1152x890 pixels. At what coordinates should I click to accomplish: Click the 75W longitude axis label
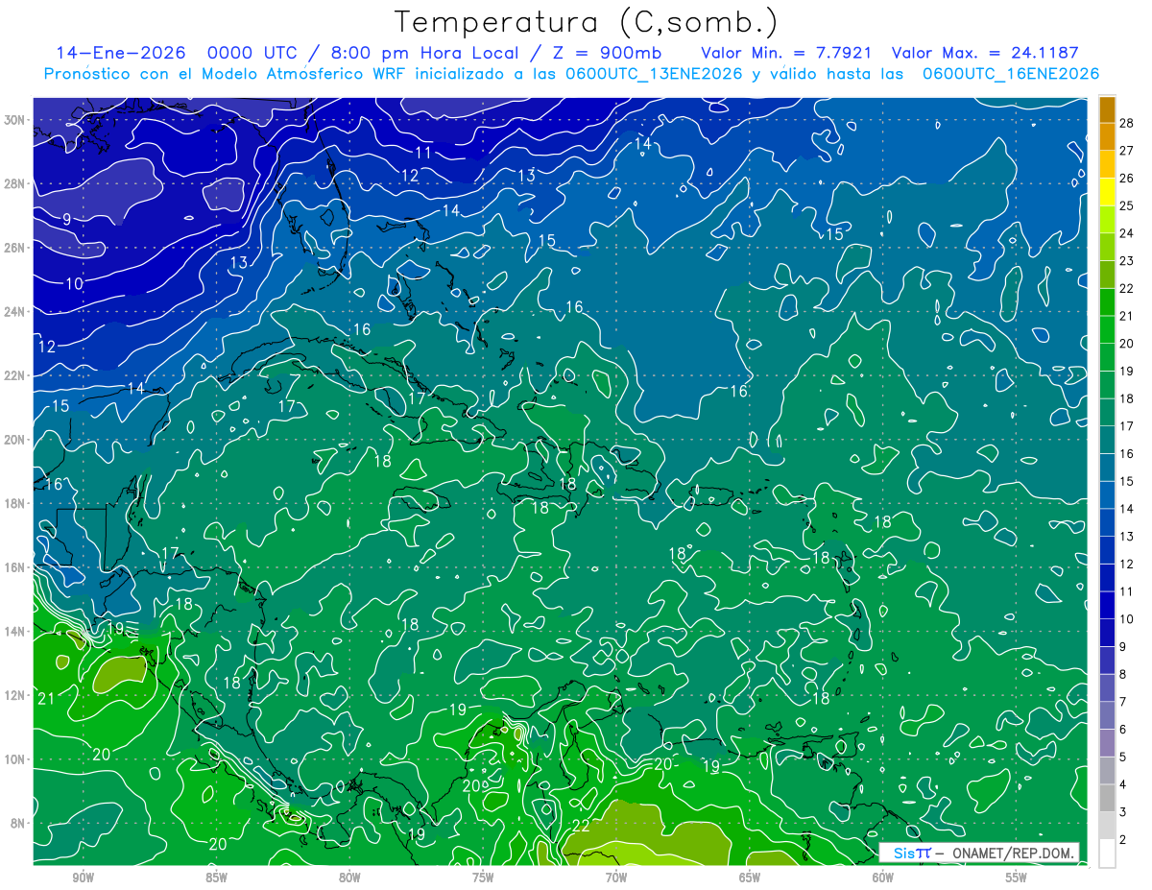(483, 878)
